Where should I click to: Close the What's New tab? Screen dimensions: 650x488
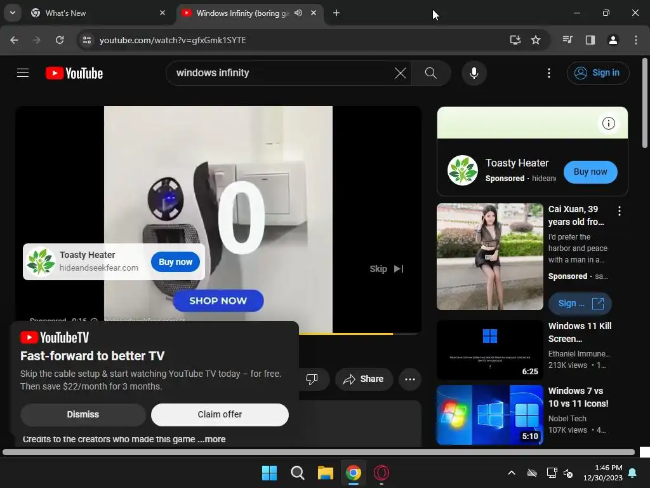[162, 13]
